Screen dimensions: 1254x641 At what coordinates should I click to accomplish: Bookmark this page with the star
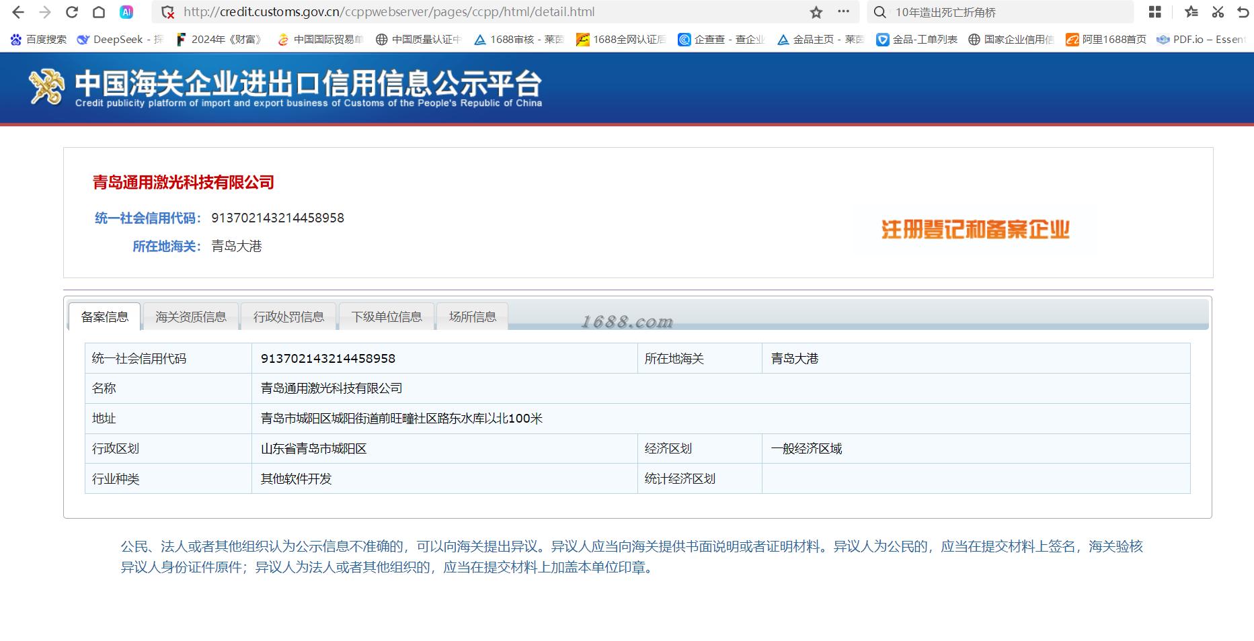click(x=816, y=12)
